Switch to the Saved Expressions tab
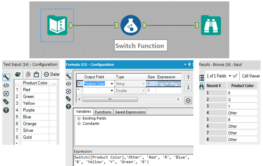The image size is (263, 166). point(130,112)
